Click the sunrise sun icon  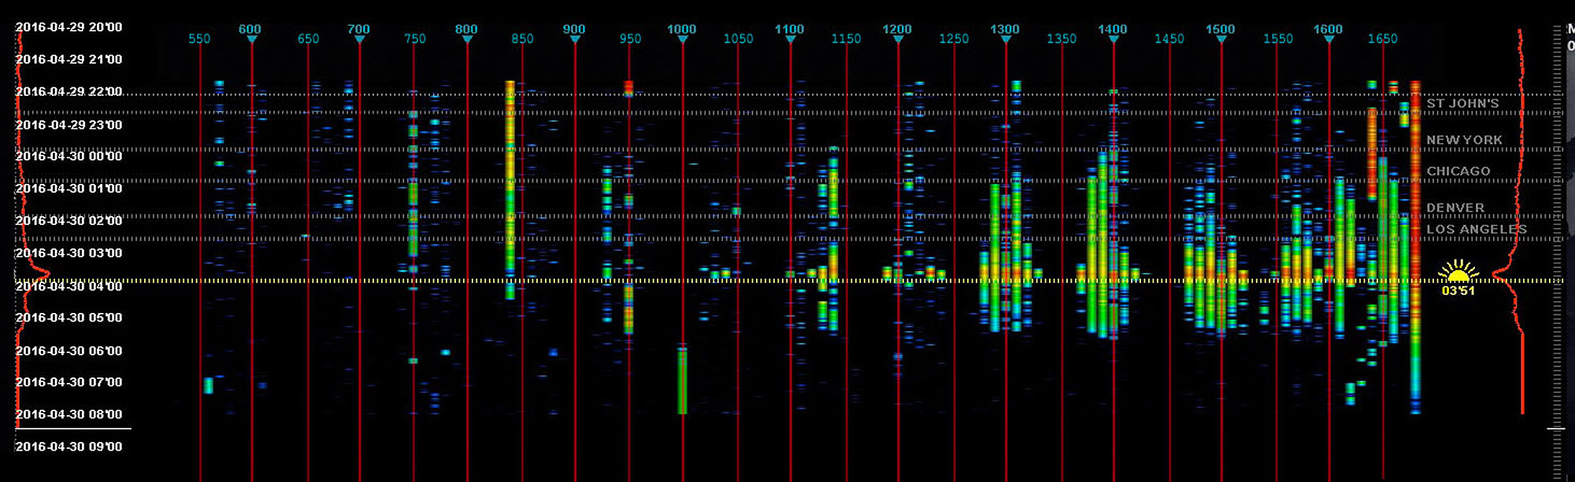coord(1458,271)
